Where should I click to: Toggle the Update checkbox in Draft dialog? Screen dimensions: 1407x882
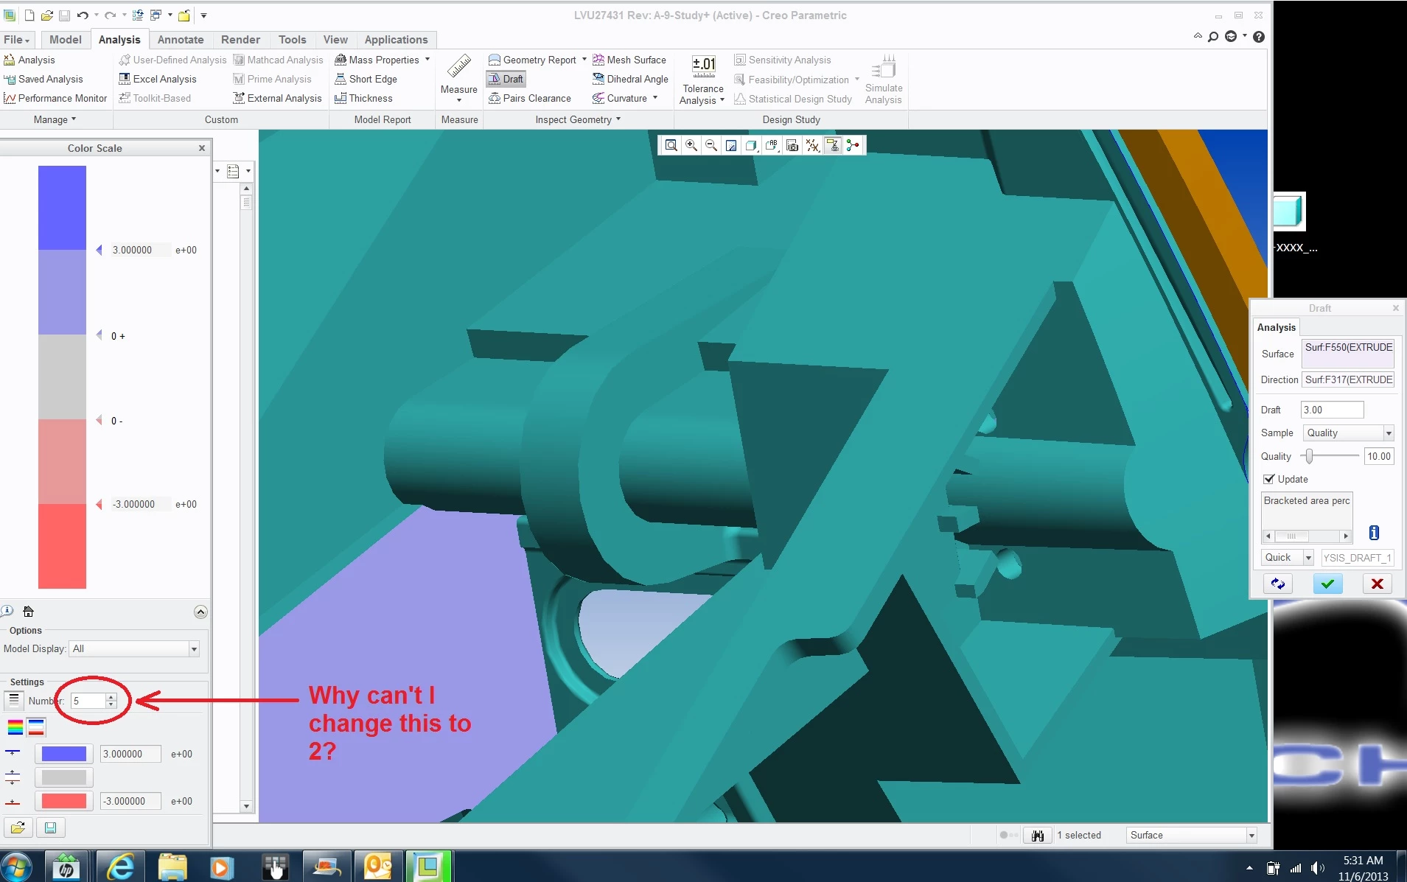(1268, 479)
